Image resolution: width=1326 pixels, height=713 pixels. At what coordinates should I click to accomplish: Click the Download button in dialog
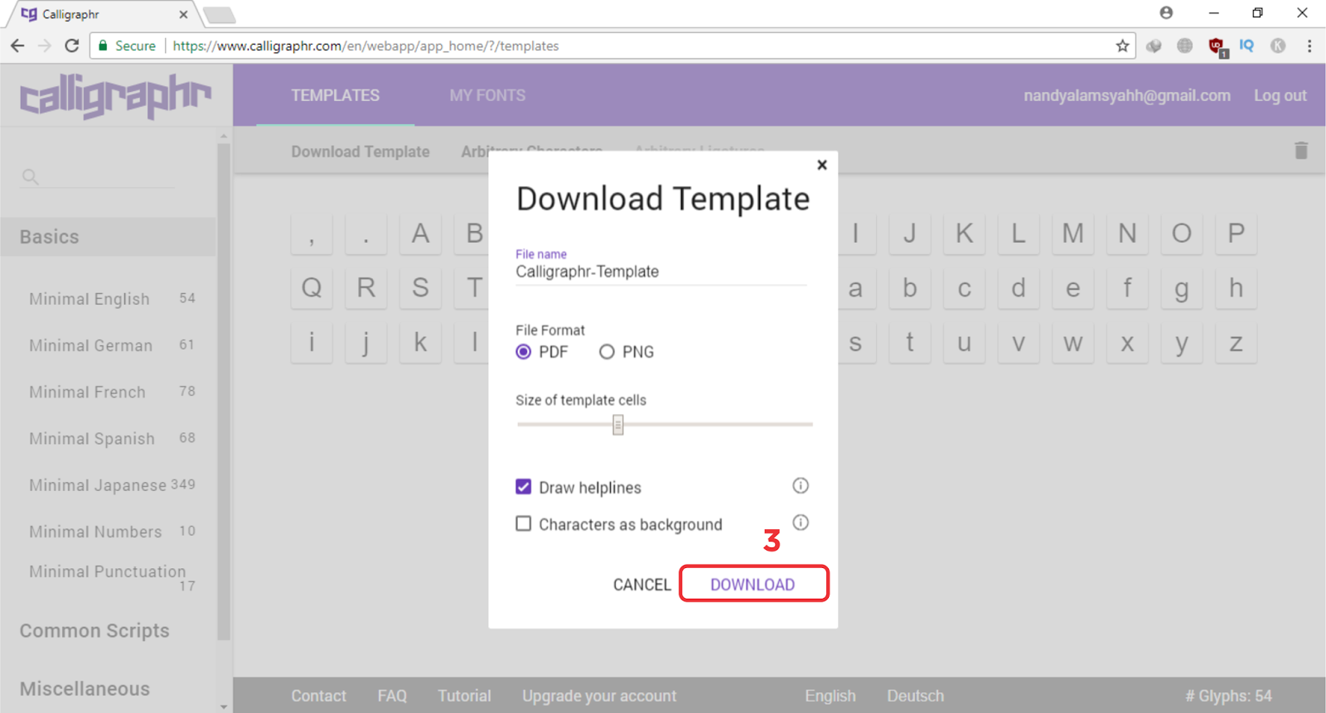[x=753, y=585]
